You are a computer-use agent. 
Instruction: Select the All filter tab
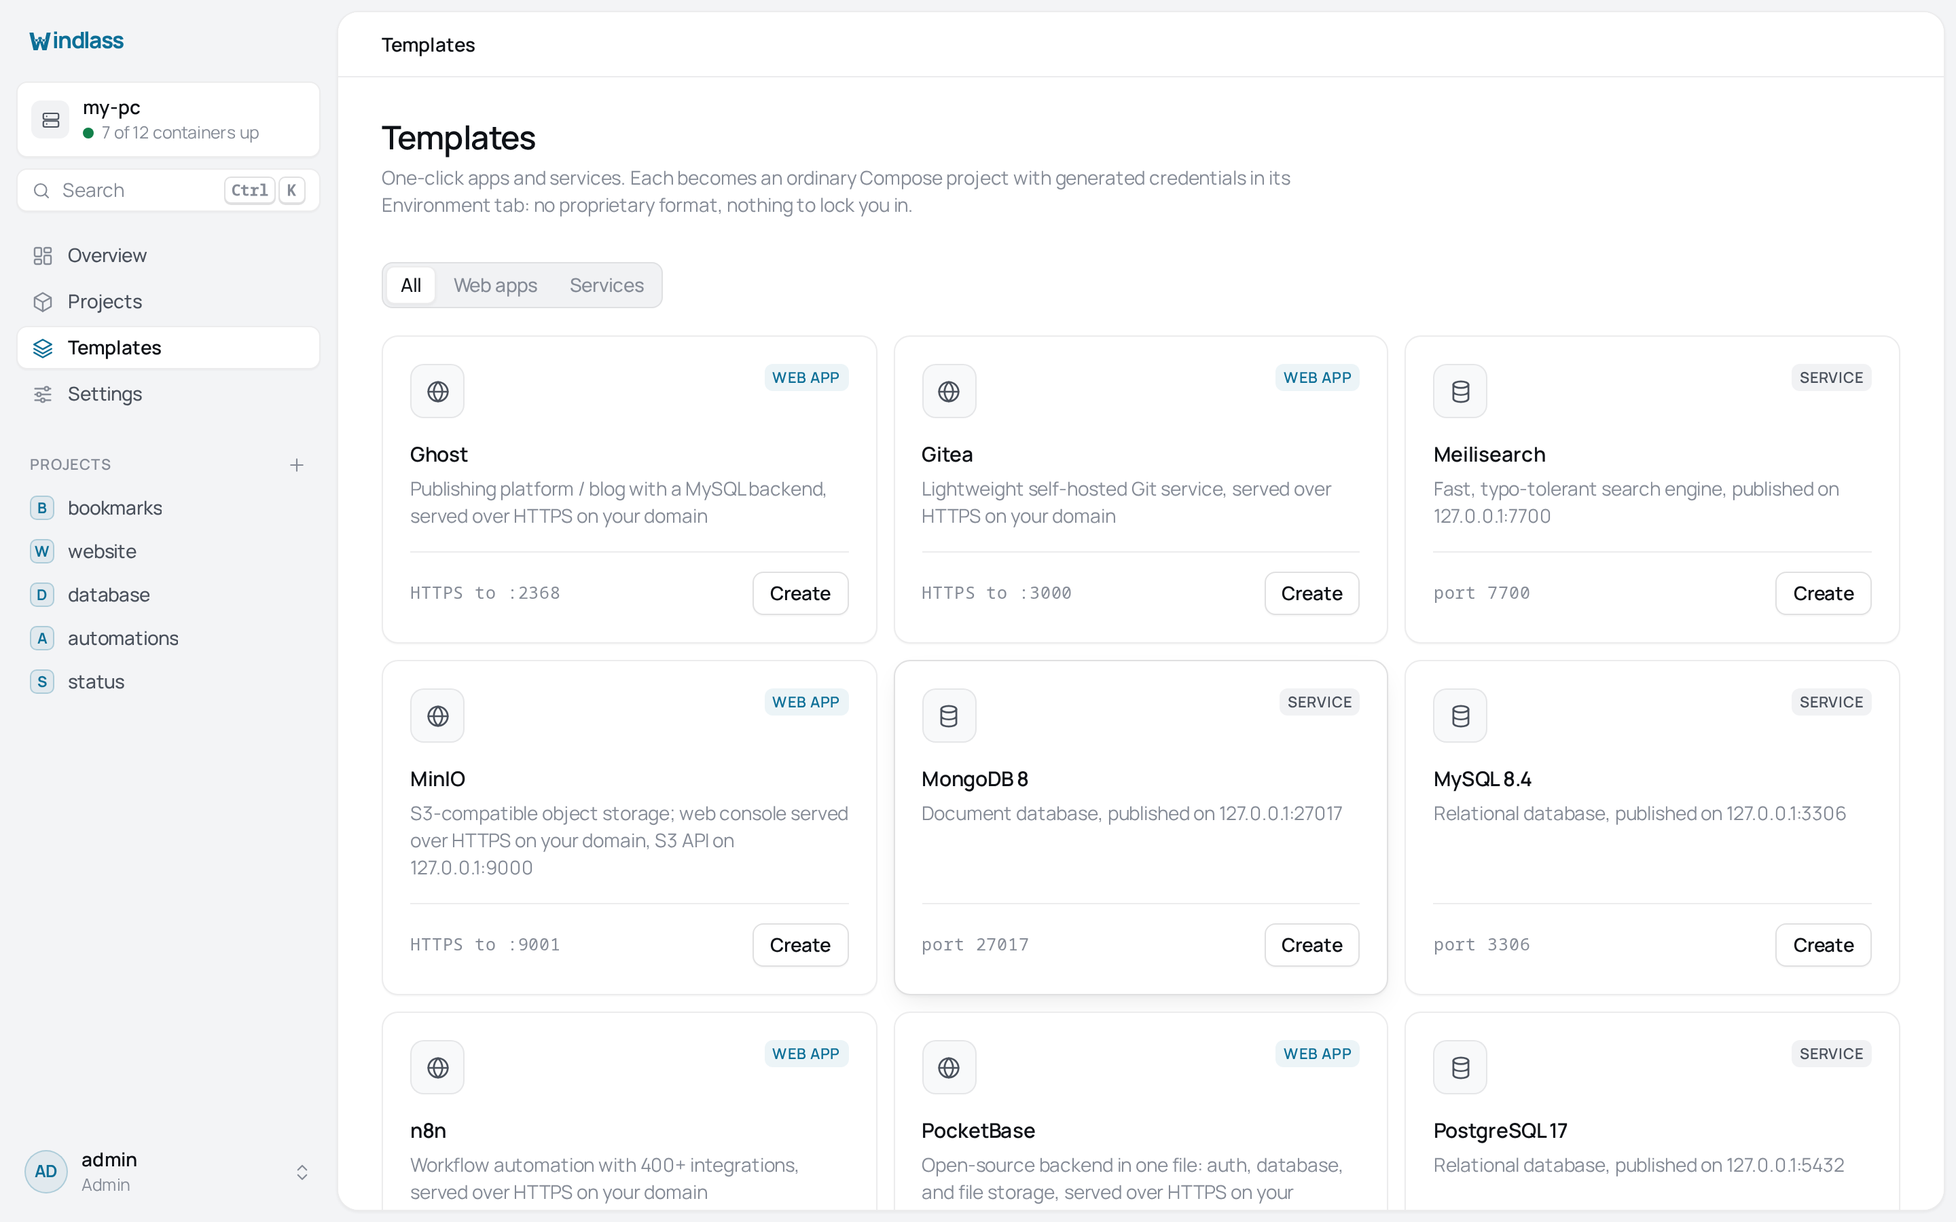coord(411,285)
